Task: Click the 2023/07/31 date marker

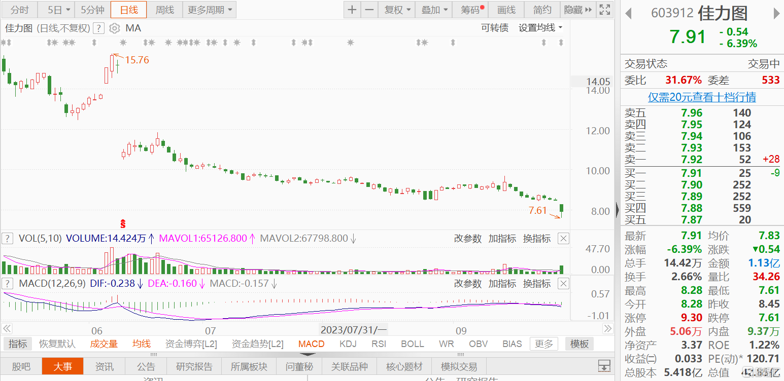Action: [x=354, y=330]
